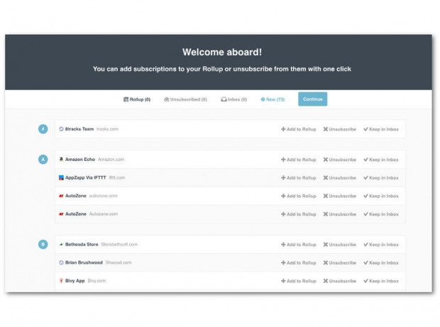This screenshot has width=440, height=327.
Task: Click the AppZapp Via IFTTT sender icon
Action: [x=61, y=177]
